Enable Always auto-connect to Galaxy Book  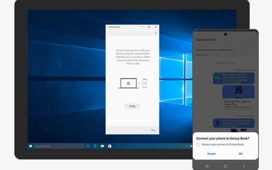click(x=198, y=144)
